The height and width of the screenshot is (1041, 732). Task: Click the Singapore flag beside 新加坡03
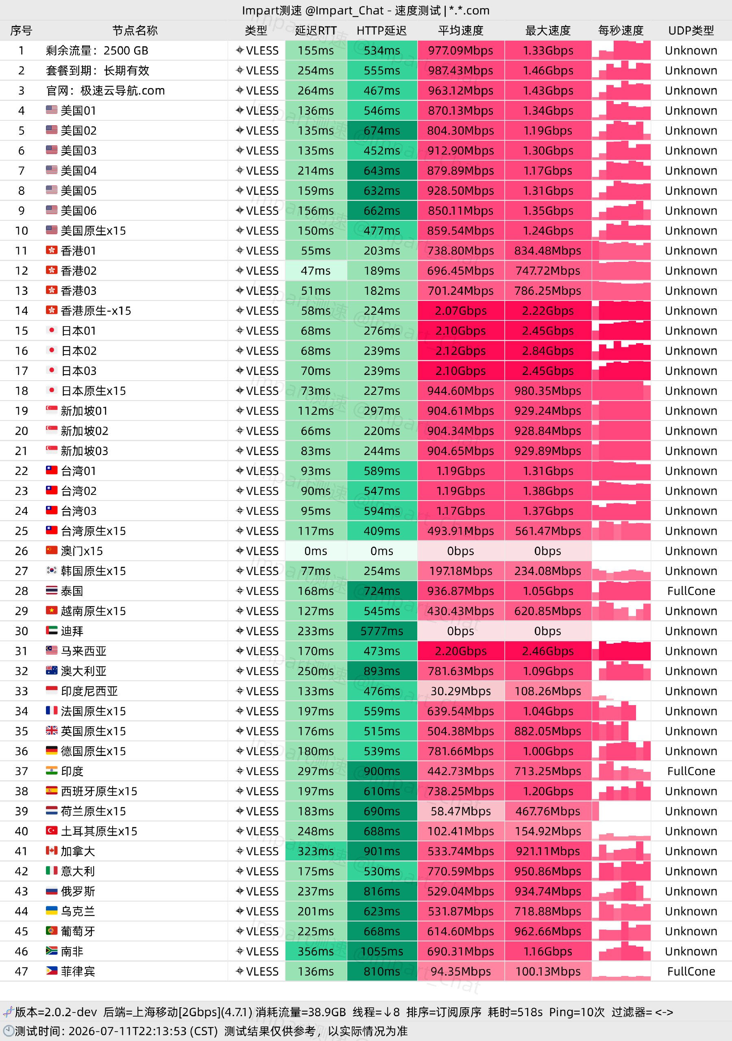[52, 450]
